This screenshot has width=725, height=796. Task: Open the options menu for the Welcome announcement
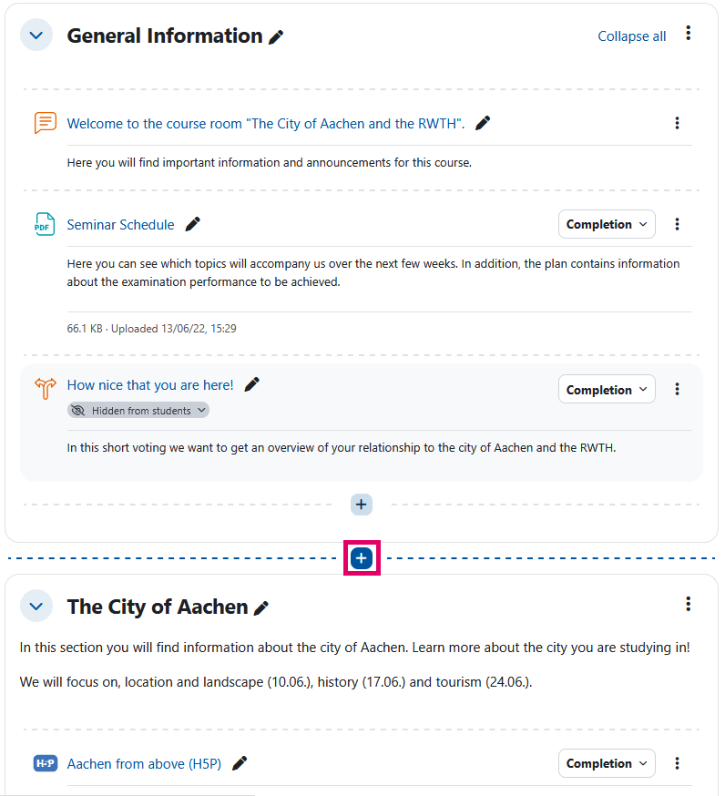click(677, 122)
